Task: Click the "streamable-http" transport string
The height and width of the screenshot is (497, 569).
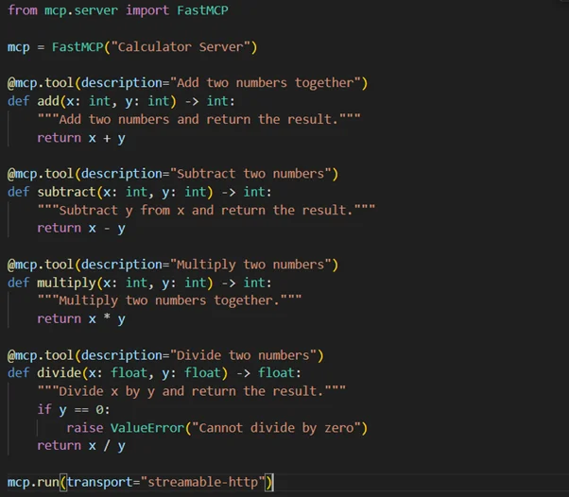Action: point(202,483)
